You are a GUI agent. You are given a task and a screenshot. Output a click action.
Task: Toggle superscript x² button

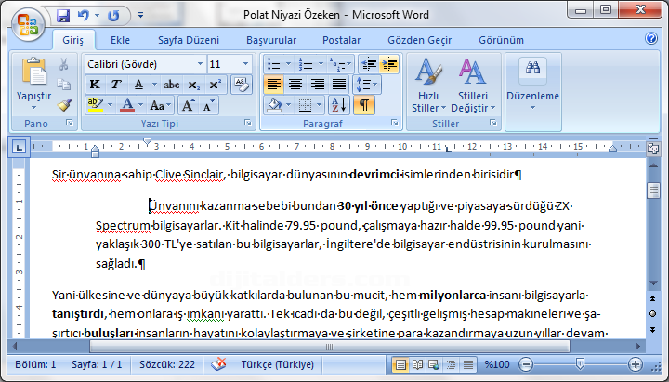215,85
